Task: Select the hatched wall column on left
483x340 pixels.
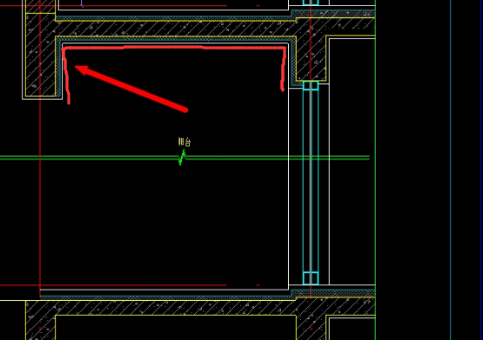Action: point(40,56)
